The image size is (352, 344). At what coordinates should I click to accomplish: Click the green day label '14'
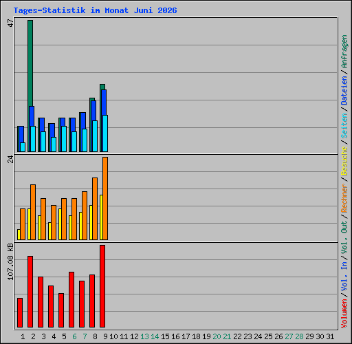(x=155, y=336)
